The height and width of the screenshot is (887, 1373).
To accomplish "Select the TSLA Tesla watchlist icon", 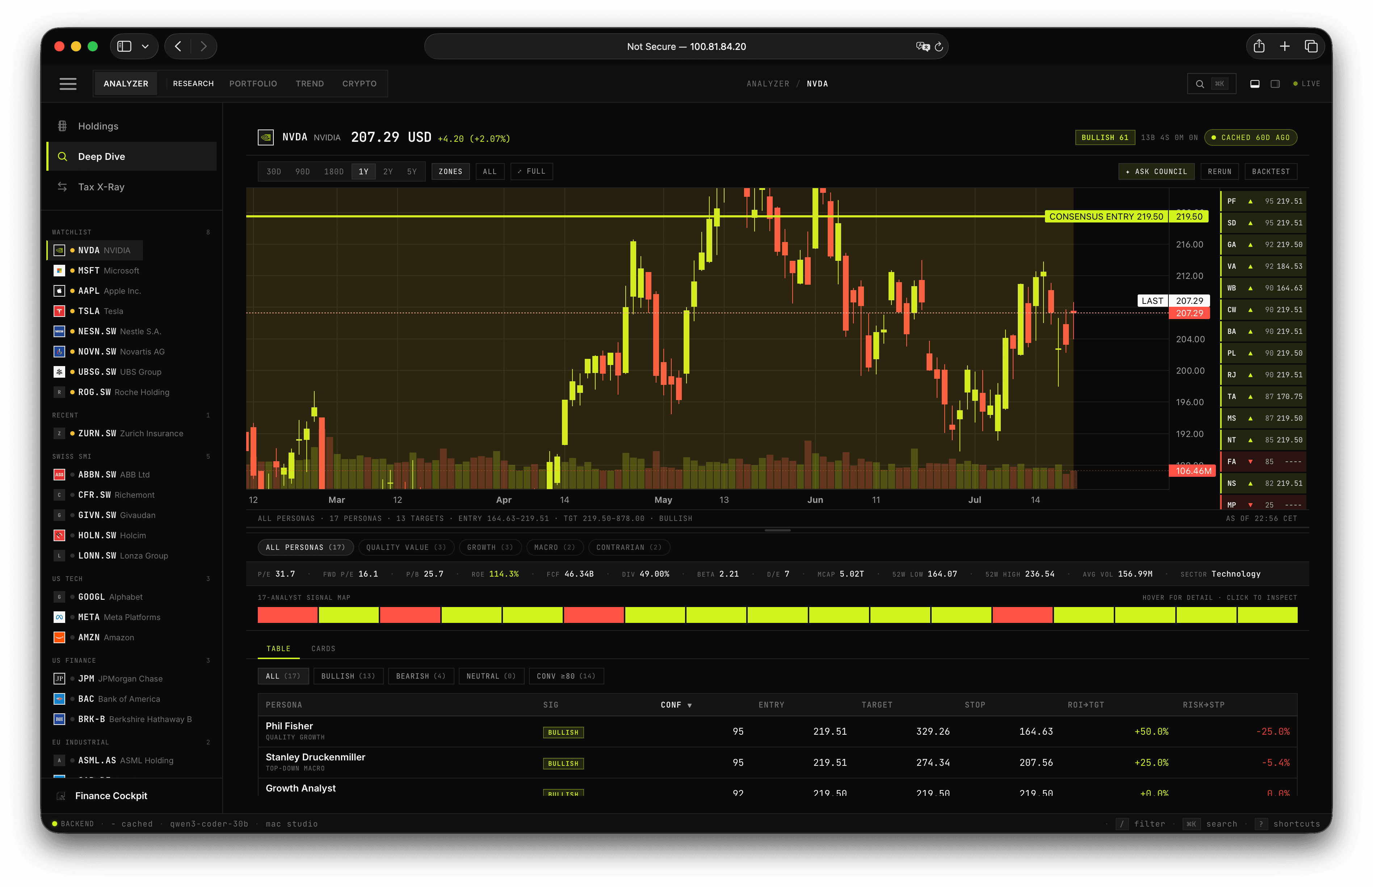I will click(x=59, y=311).
